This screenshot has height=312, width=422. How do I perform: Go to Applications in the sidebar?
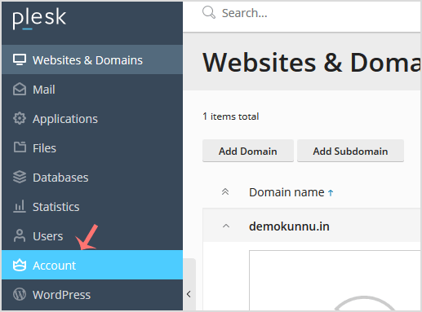click(x=92, y=119)
